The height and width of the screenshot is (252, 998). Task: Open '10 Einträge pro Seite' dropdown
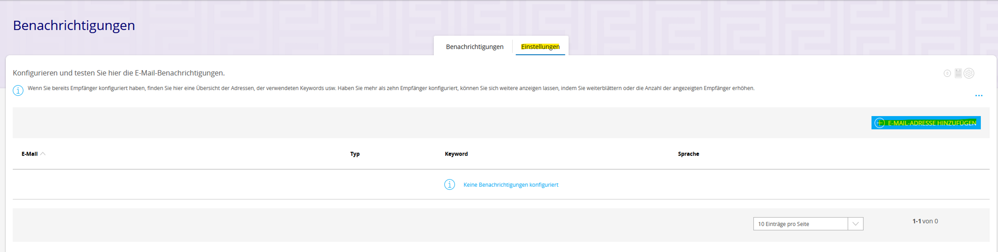pyautogui.click(x=808, y=224)
